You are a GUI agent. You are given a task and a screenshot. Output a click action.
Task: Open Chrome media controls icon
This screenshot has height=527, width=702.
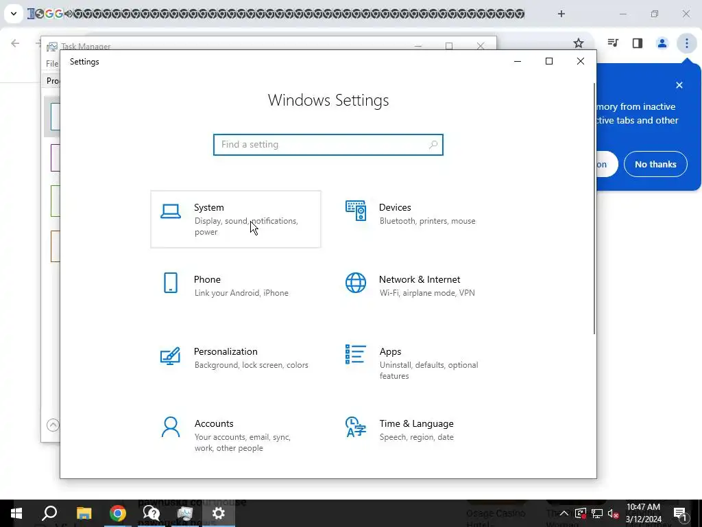(x=613, y=43)
